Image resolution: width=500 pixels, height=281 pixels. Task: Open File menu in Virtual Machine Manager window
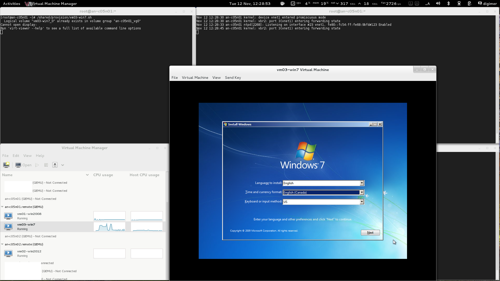5,156
